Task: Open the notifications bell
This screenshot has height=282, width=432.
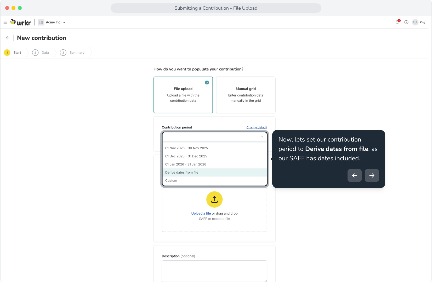Action: pos(397,22)
